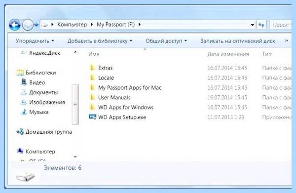Screen dimensions: 296x193
Task: Select My Passport Apps for Mac folder icon
Action: point(92,87)
